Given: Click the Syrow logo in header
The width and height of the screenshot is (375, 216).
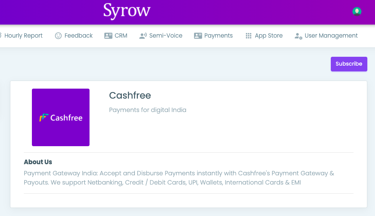Looking at the screenshot, I should tap(127, 12).
